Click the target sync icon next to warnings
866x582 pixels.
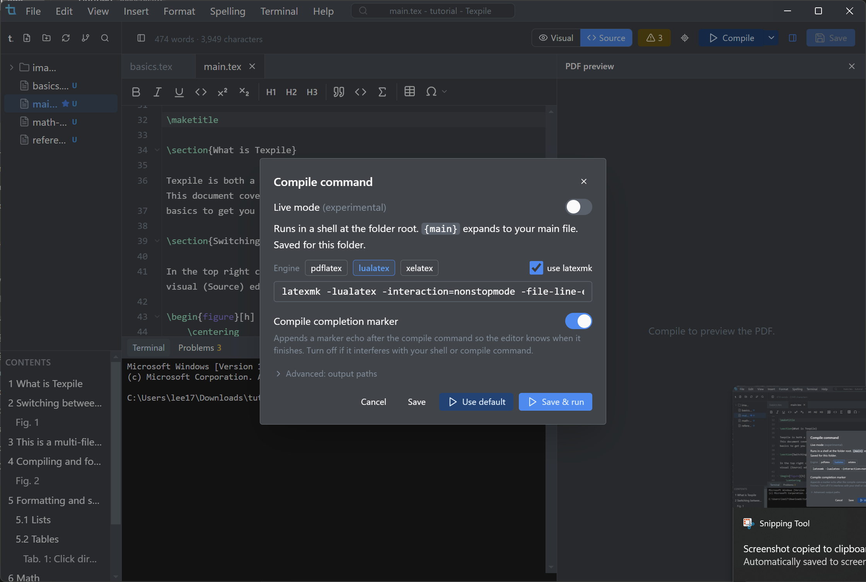(x=685, y=38)
